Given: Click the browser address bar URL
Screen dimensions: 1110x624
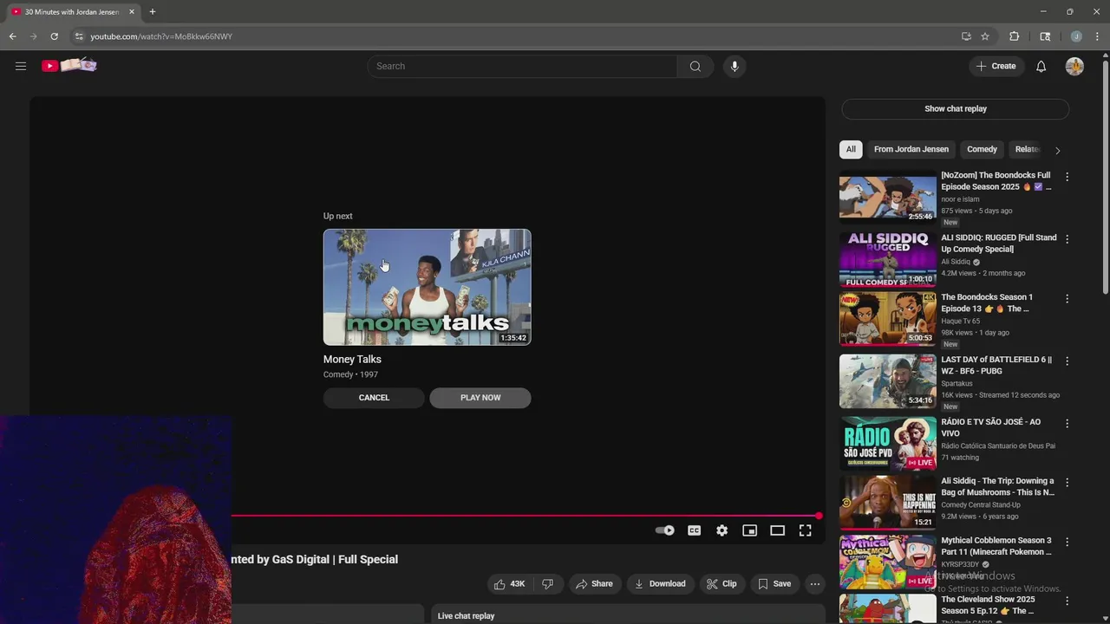Looking at the screenshot, I should 161,36.
